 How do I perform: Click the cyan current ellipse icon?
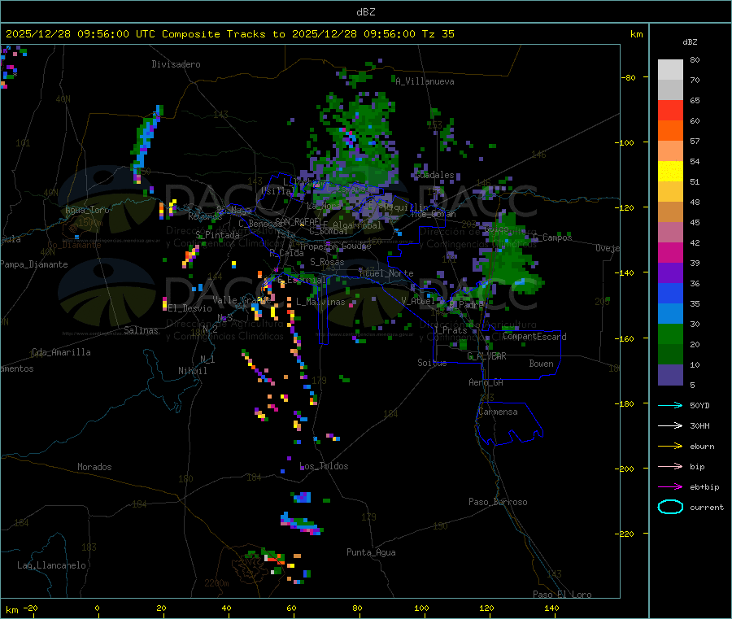670,507
